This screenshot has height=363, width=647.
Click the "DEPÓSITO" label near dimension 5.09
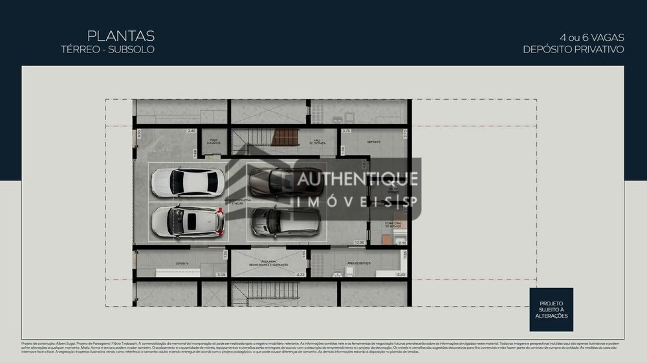[182, 263]
